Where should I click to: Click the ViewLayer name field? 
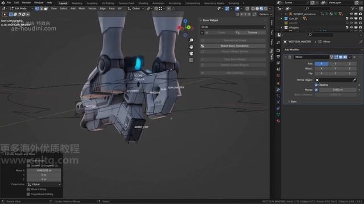[340, 3]
